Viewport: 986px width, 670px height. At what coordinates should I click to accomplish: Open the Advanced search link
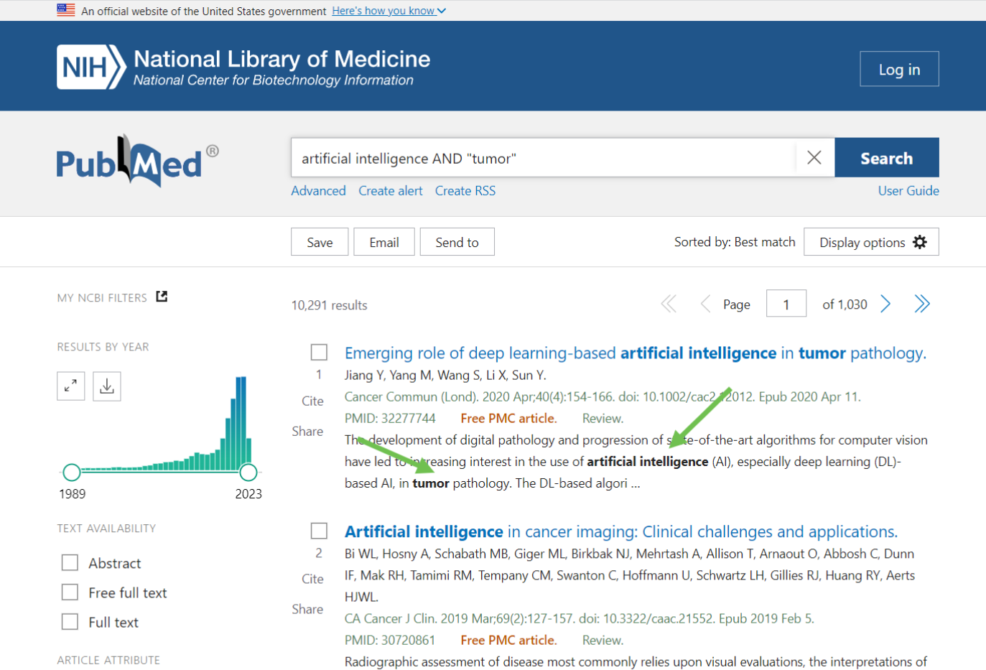(x=318, y=190)
